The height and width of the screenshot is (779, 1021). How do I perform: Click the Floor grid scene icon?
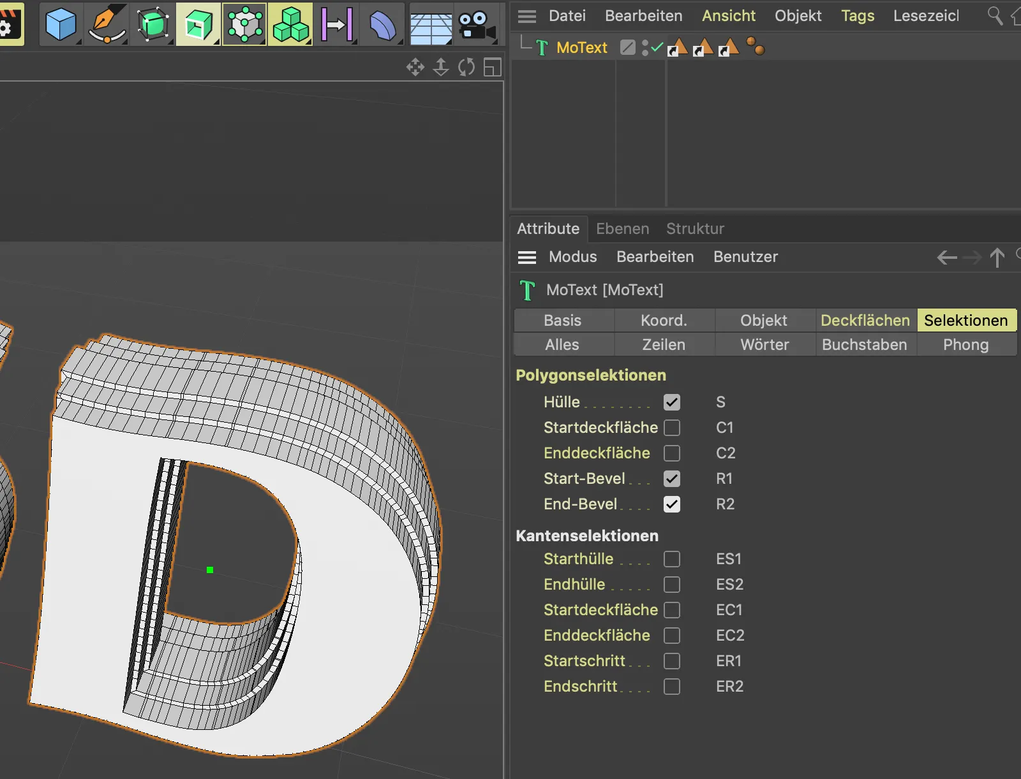[x=431, y=27]
